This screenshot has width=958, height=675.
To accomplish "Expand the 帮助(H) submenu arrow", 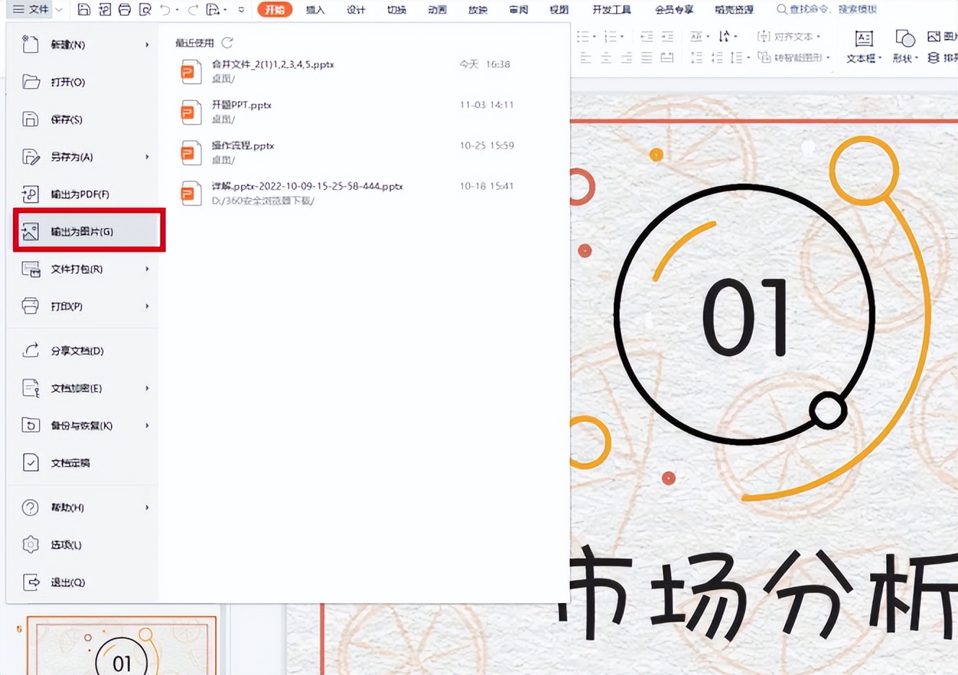I will pos(147,508).
